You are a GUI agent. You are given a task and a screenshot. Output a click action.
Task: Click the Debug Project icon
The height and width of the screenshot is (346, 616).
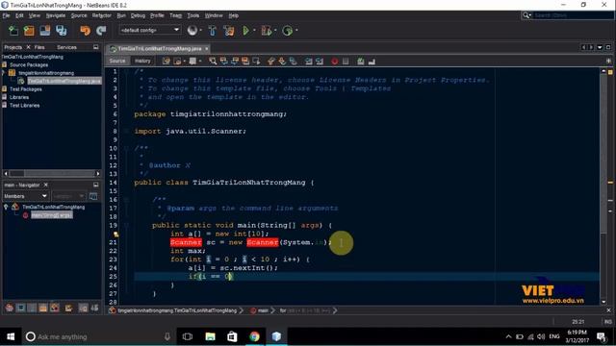pos(267,30)
